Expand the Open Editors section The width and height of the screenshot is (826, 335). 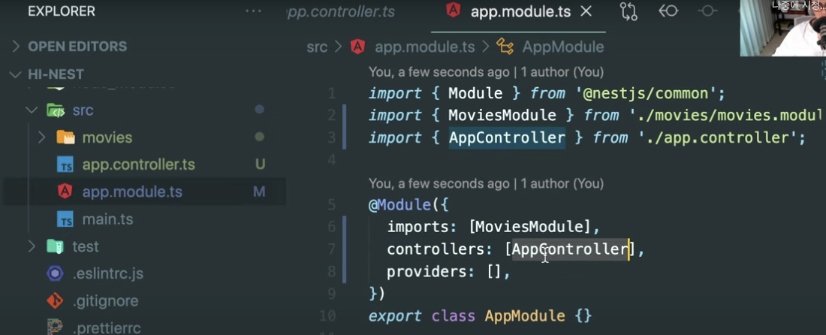click(16, 47)
